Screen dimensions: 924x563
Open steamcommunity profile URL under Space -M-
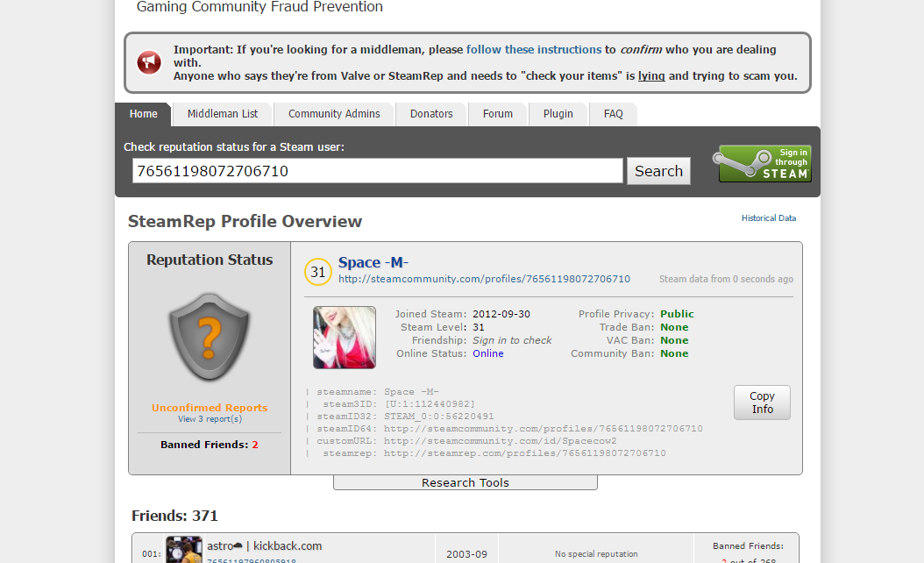[485, 279]
